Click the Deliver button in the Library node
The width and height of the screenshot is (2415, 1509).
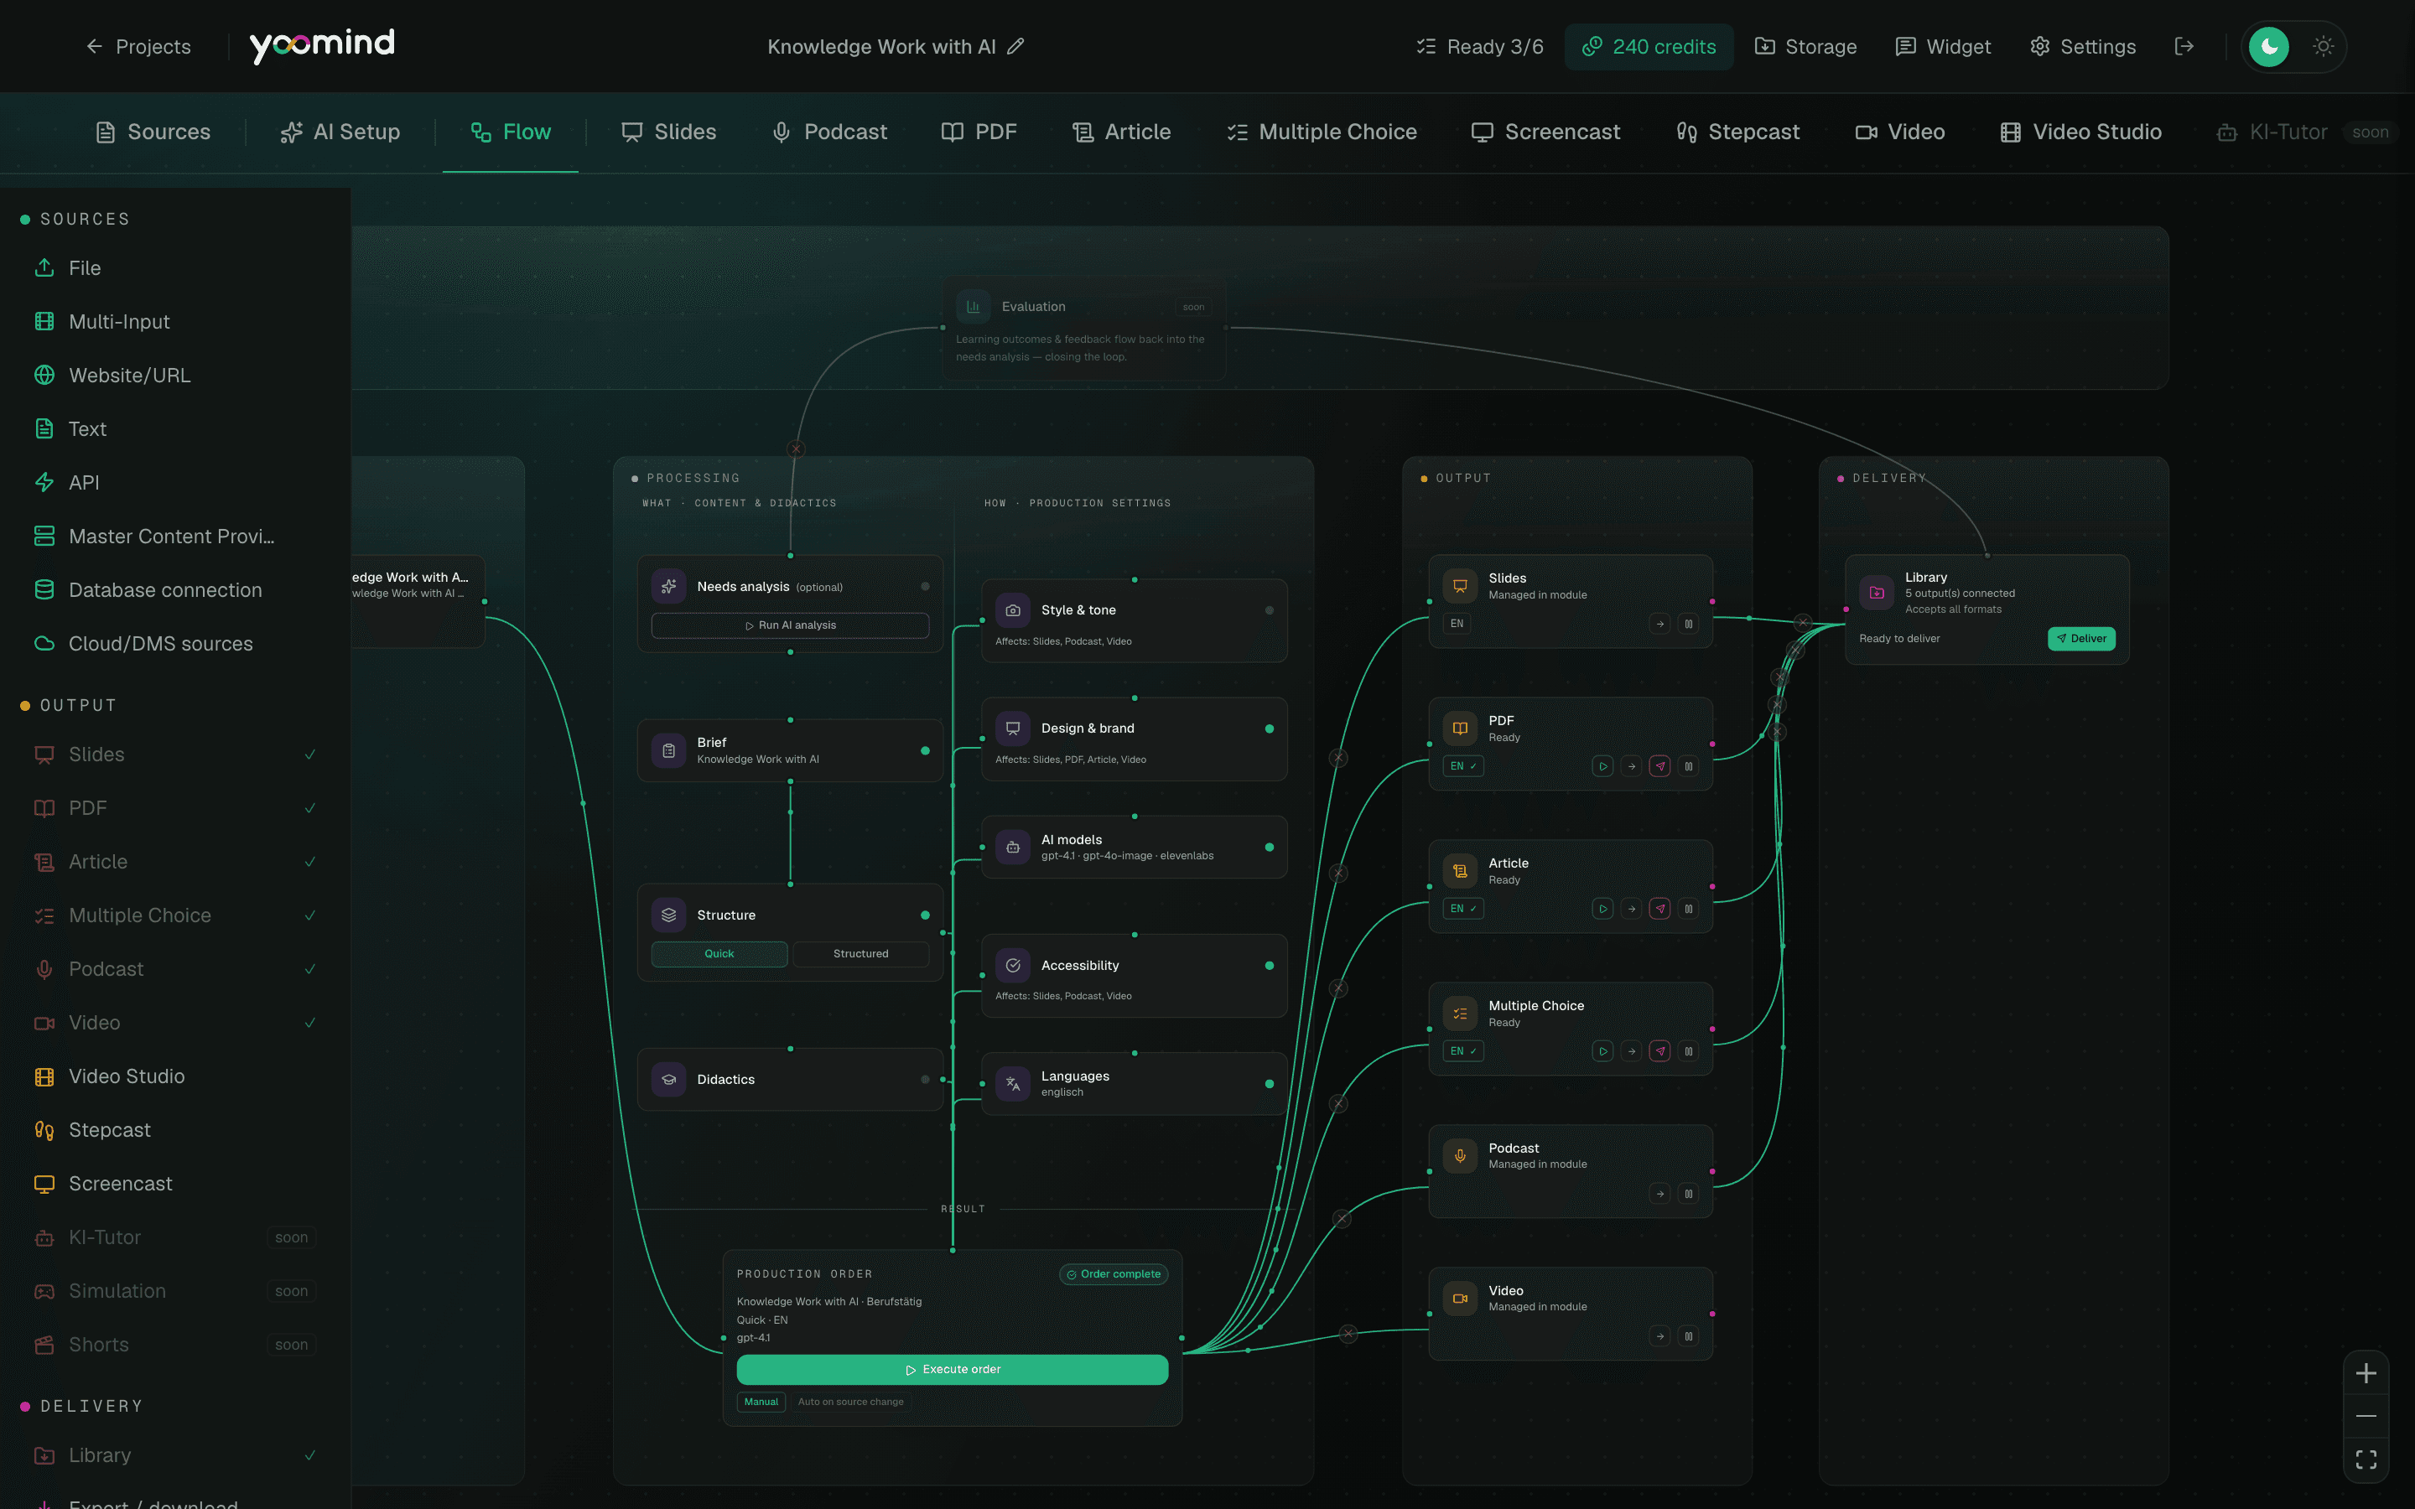click(x=2080, y=639)
